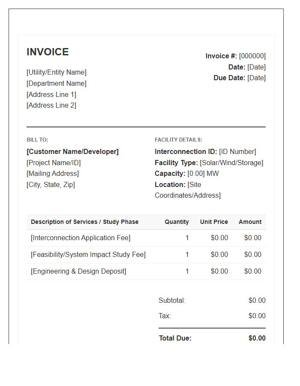
Task: Click the Coordinates/Address] text
Action: coord(188,196)
